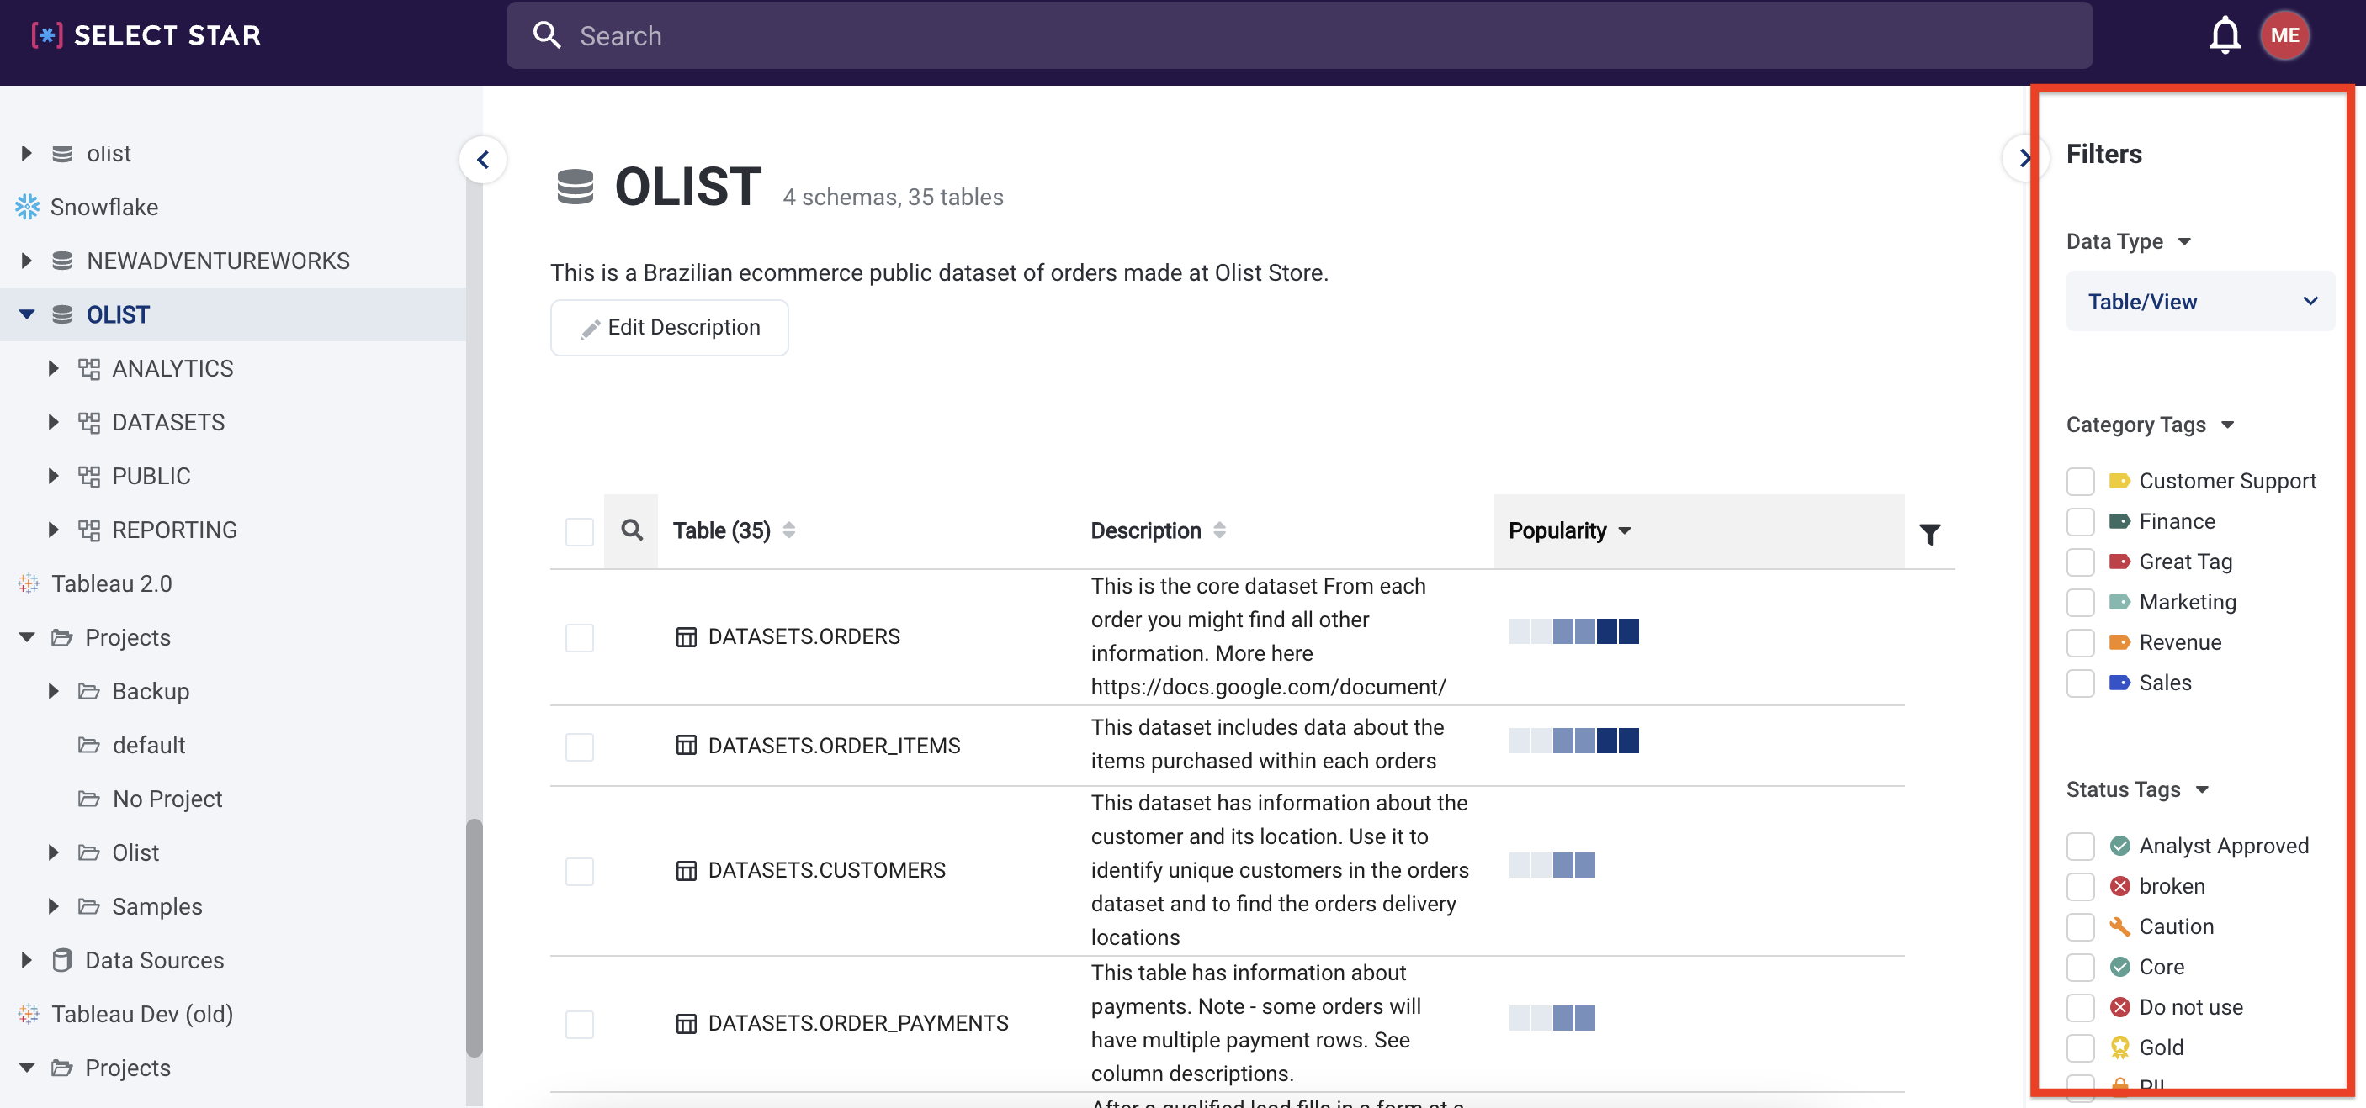Click the Tableau 2.0 icon

click(x=29, y=583)
